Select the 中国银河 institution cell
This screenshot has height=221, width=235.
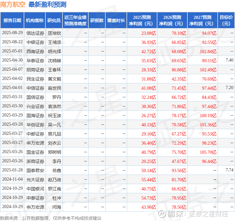pyautogui.click(x=35, y=188)
